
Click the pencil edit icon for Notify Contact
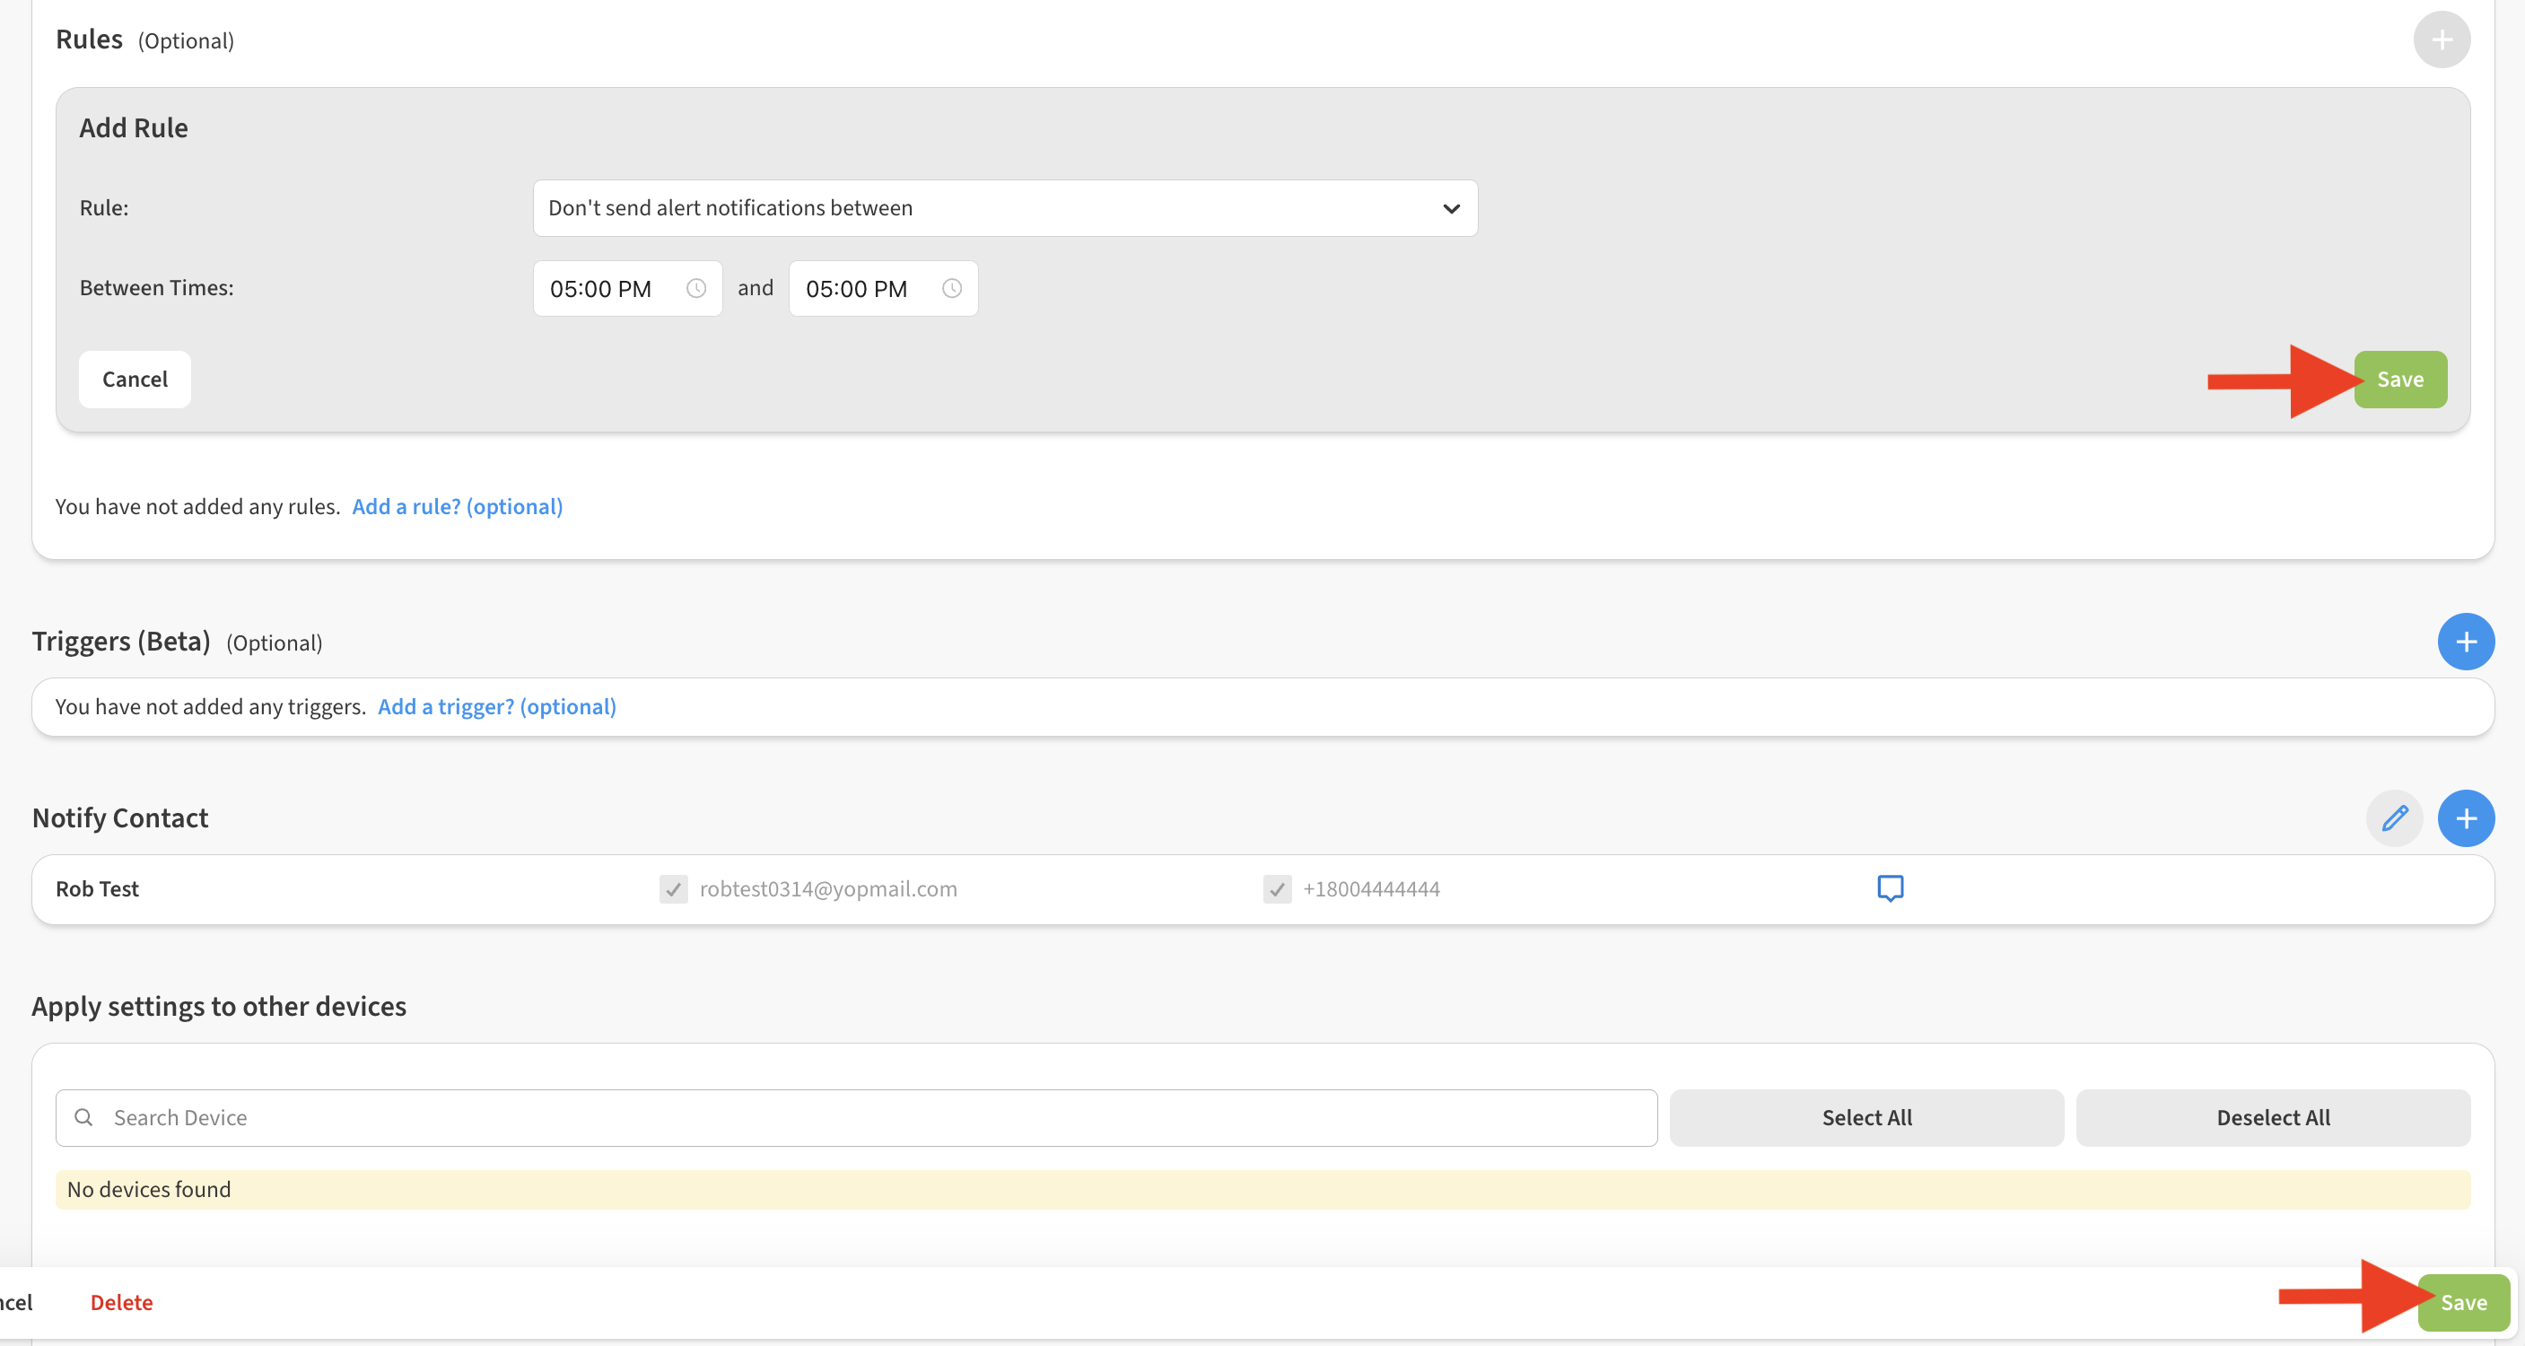coord(2394,818)
